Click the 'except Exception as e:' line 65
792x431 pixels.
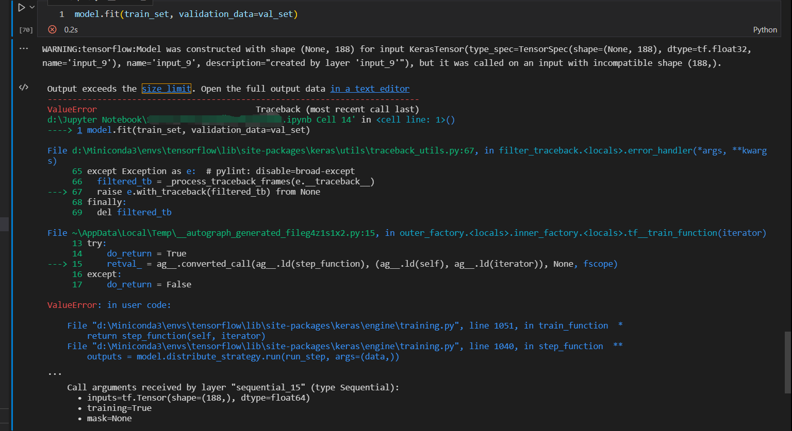(221, 171)
